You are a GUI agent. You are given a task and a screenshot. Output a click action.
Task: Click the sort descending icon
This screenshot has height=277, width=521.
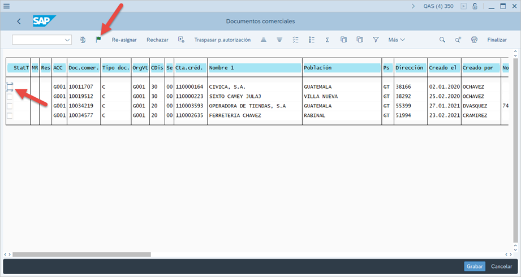(279, 40)
